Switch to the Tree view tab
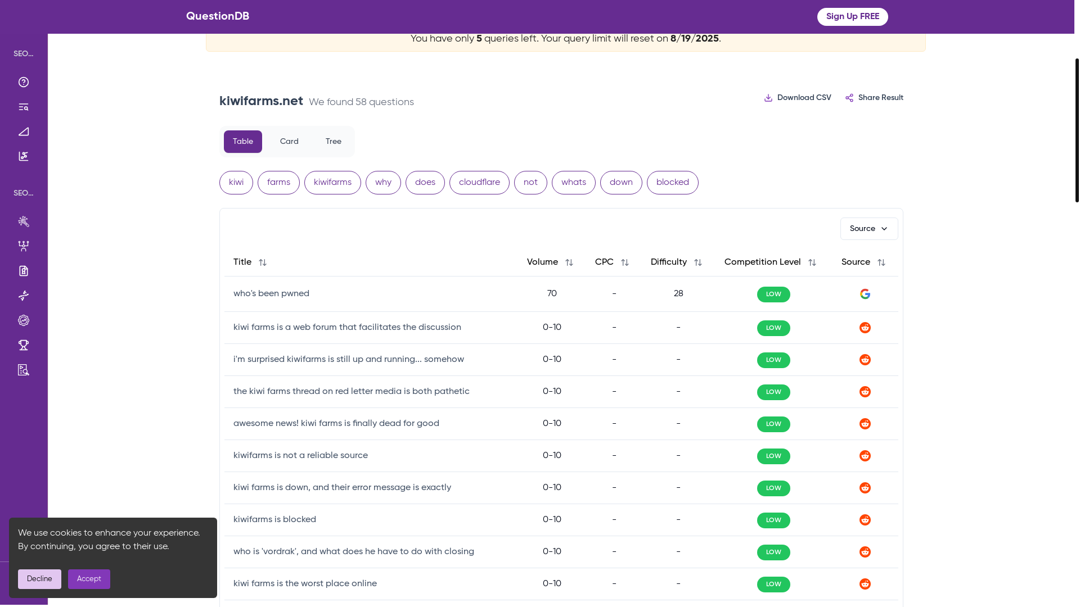 pyautogui.click(x=334, y=142)
